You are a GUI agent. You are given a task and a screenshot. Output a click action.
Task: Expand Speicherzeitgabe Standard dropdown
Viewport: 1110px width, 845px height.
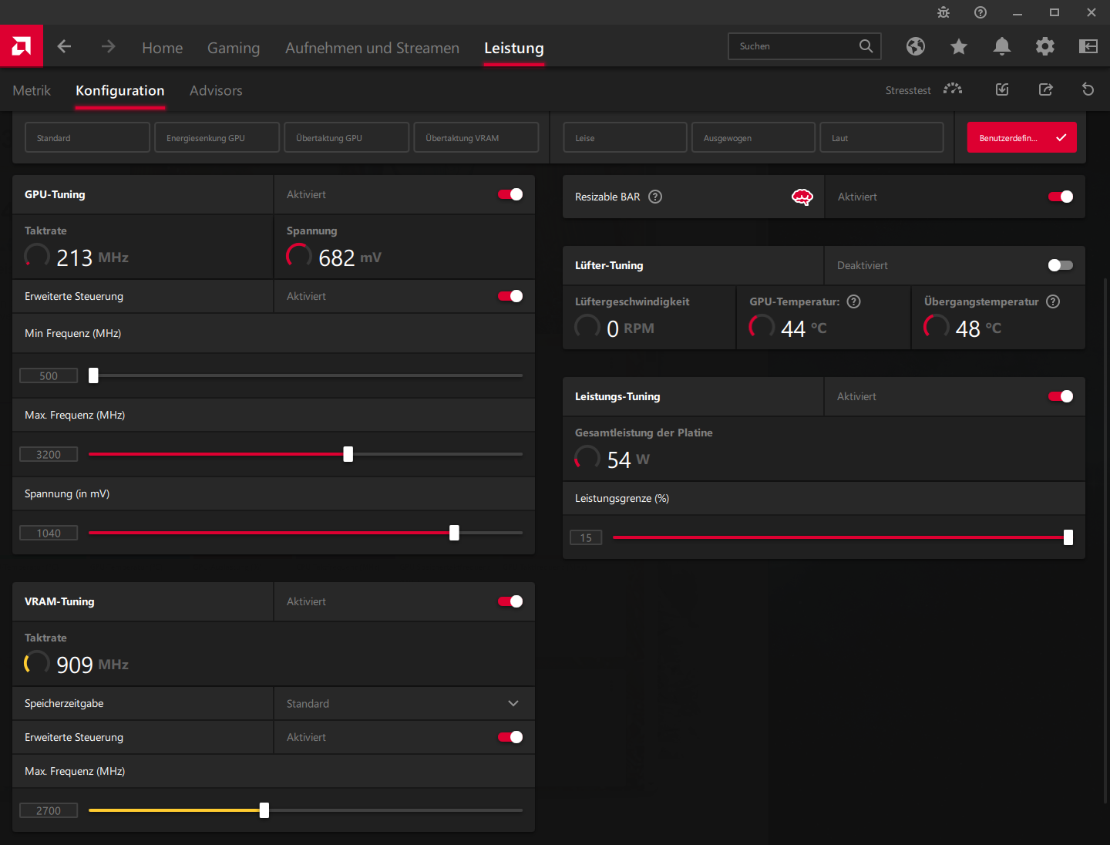click(x=404, y=704)
